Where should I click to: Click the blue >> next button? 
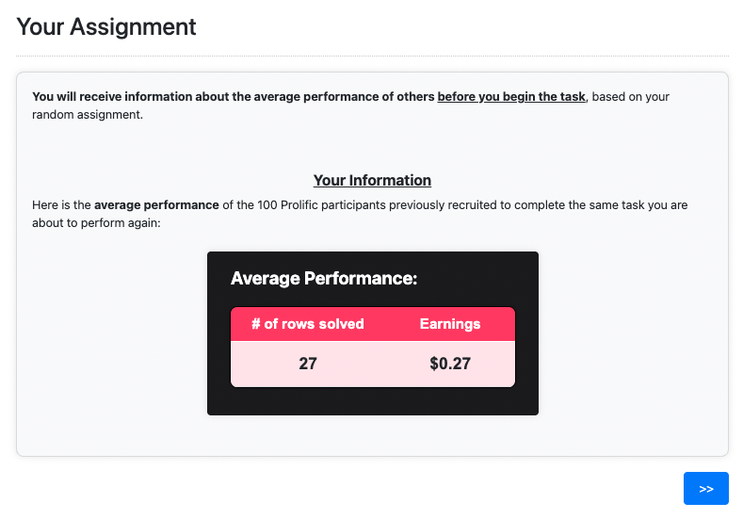(x=705, y=489)
